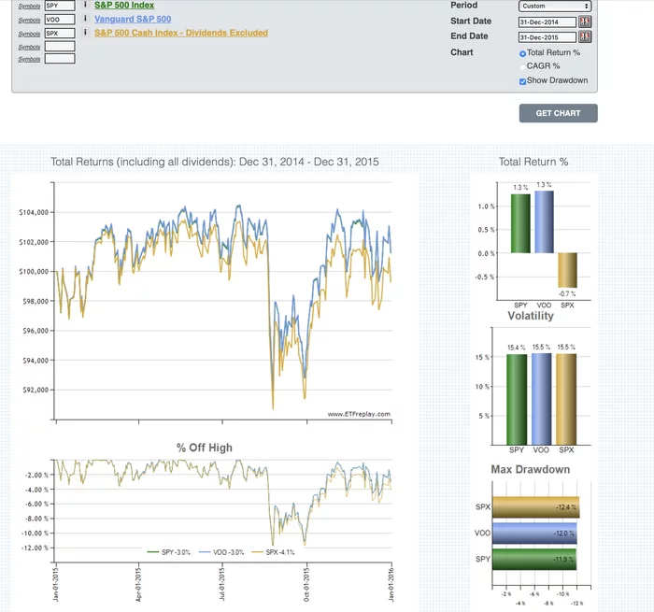Image resolution: width=654 pixels, height=612 pixels.
Task: Click the SPX -4.1% legend entry
Action: pyautogui.click(x=273, y=552)
